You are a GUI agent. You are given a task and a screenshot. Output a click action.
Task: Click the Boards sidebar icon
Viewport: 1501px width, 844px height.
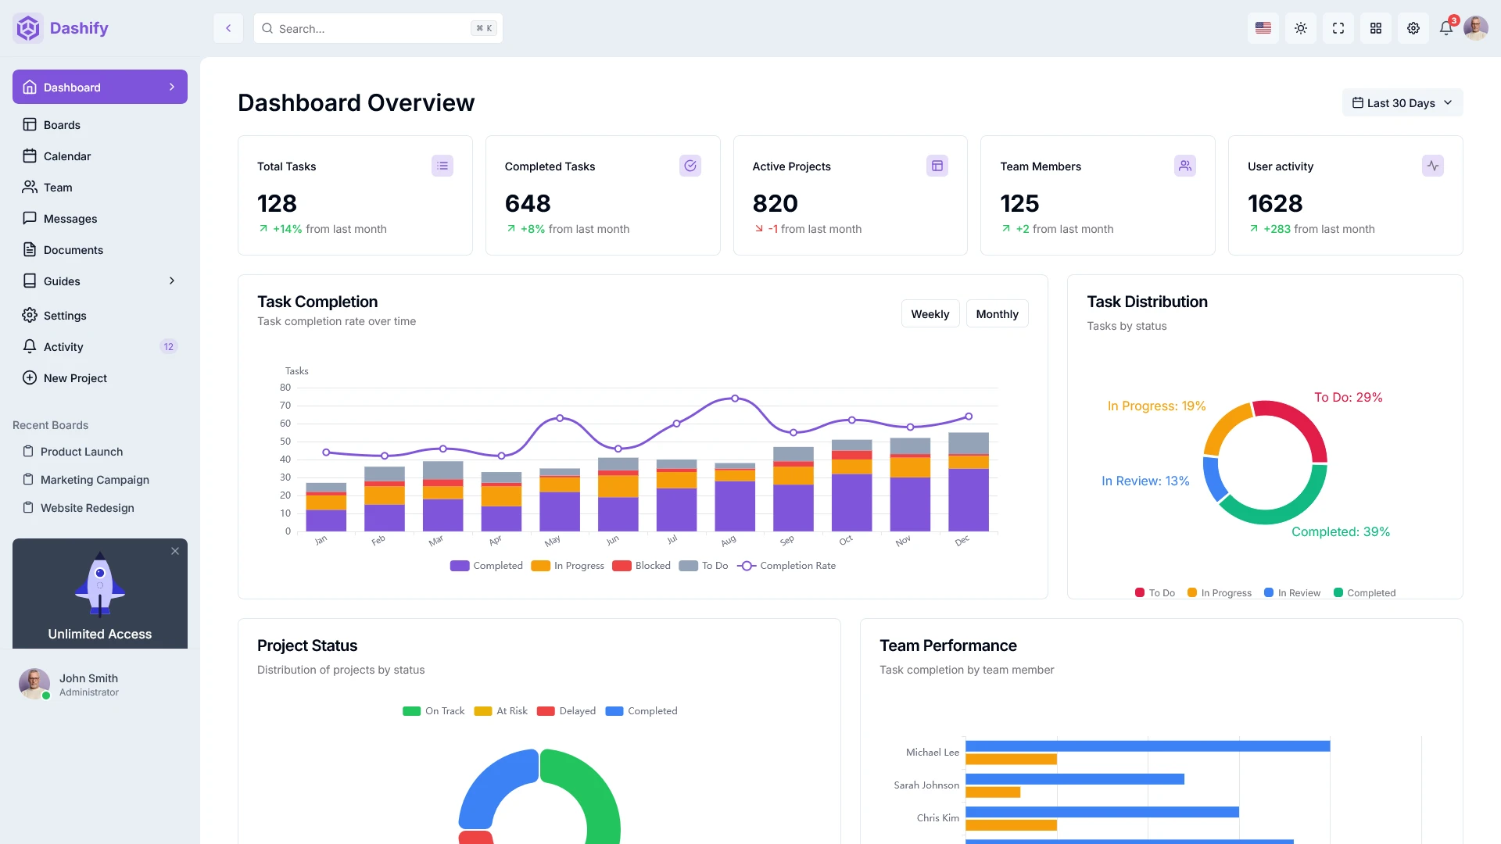click(x=30, y=124)
